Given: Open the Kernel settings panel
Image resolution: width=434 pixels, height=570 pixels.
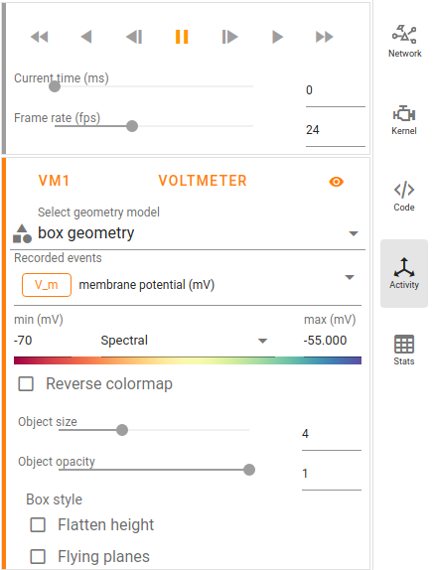Looking at the screenshot, I should 404,120.
